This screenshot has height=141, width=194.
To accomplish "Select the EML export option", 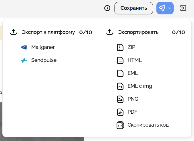I will point(133,73).
